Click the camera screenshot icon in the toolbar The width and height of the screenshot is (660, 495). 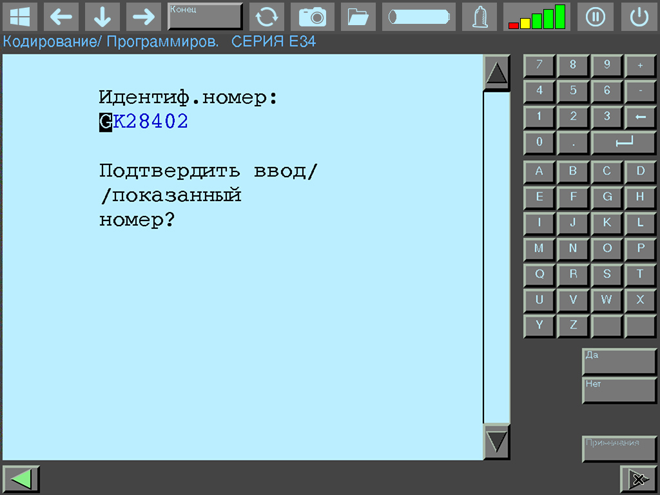pos(313,17)
